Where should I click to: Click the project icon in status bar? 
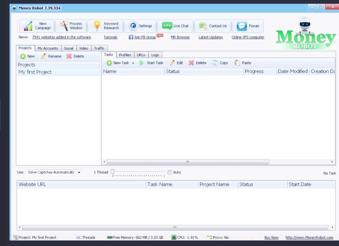(16, 238)
